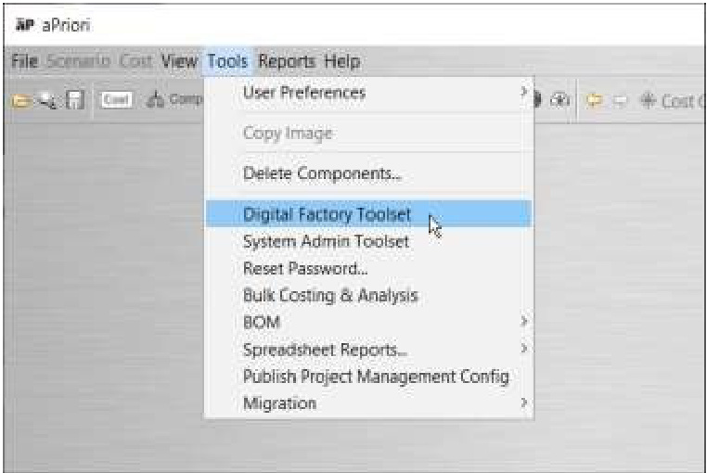Expand the Migration submenu
This screenshot has height=473, width=707.
point(523,403)
